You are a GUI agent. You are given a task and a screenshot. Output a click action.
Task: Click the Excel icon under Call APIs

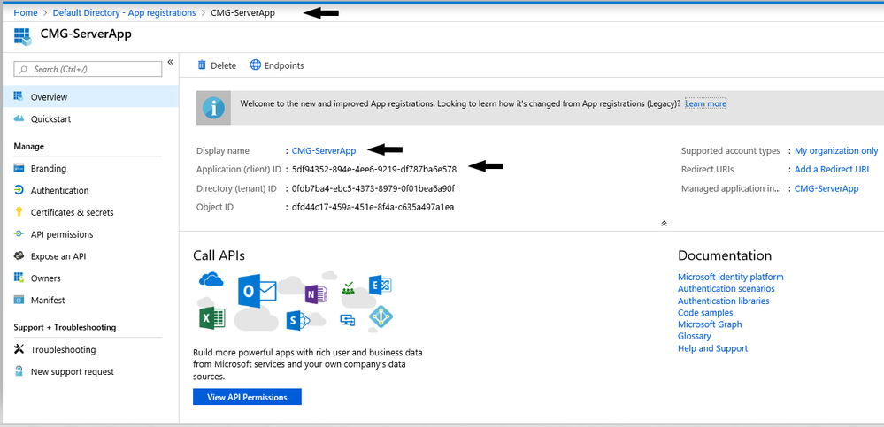212,317
